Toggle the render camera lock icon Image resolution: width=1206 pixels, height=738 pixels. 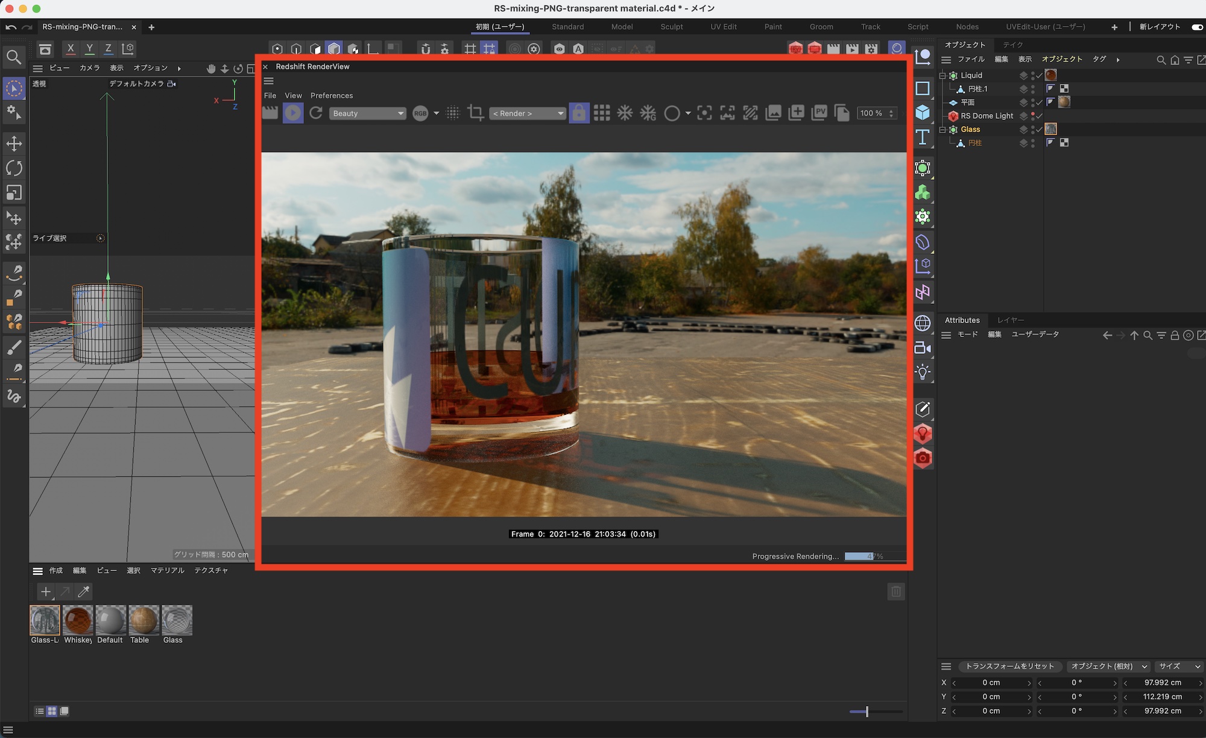click(x=578, y=113)
